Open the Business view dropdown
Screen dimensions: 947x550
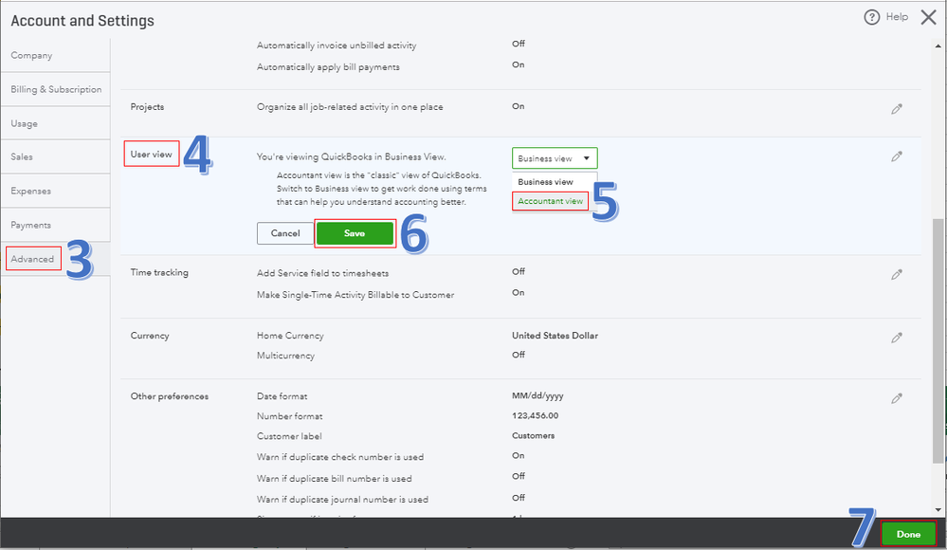555,158
